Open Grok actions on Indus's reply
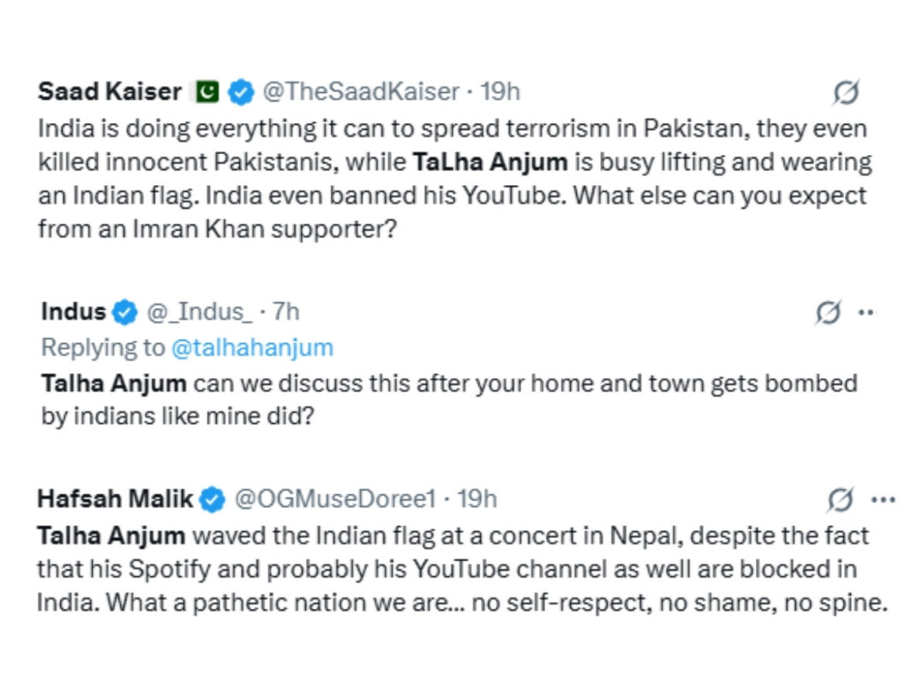906x680 pixels. [x=830, y=311]
